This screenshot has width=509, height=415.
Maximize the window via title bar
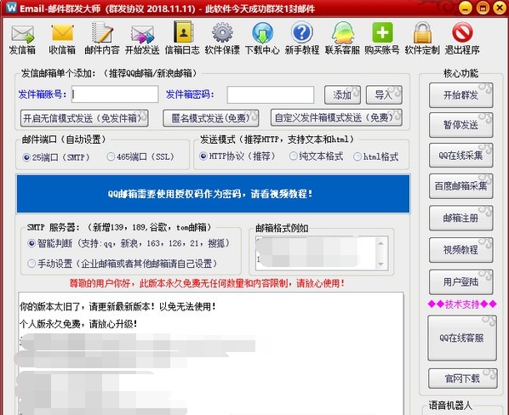coord(483,8)
